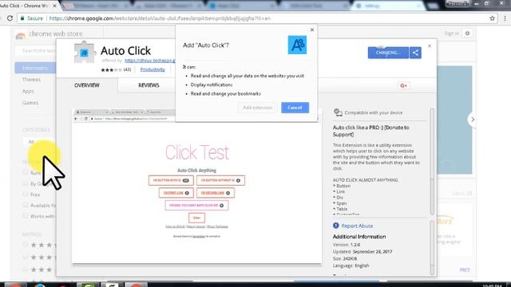
Task: Toggle the By Google checkbox
Action: pyautogui.click(x=26, y=183)
